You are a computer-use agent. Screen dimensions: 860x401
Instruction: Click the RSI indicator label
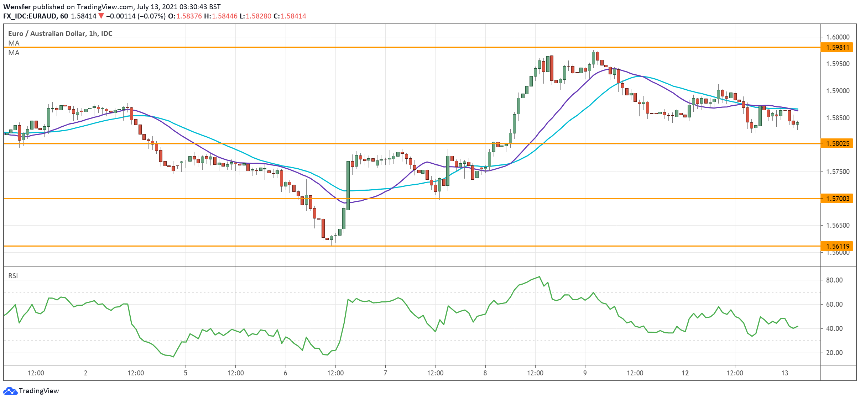click(x=13, y=276)
